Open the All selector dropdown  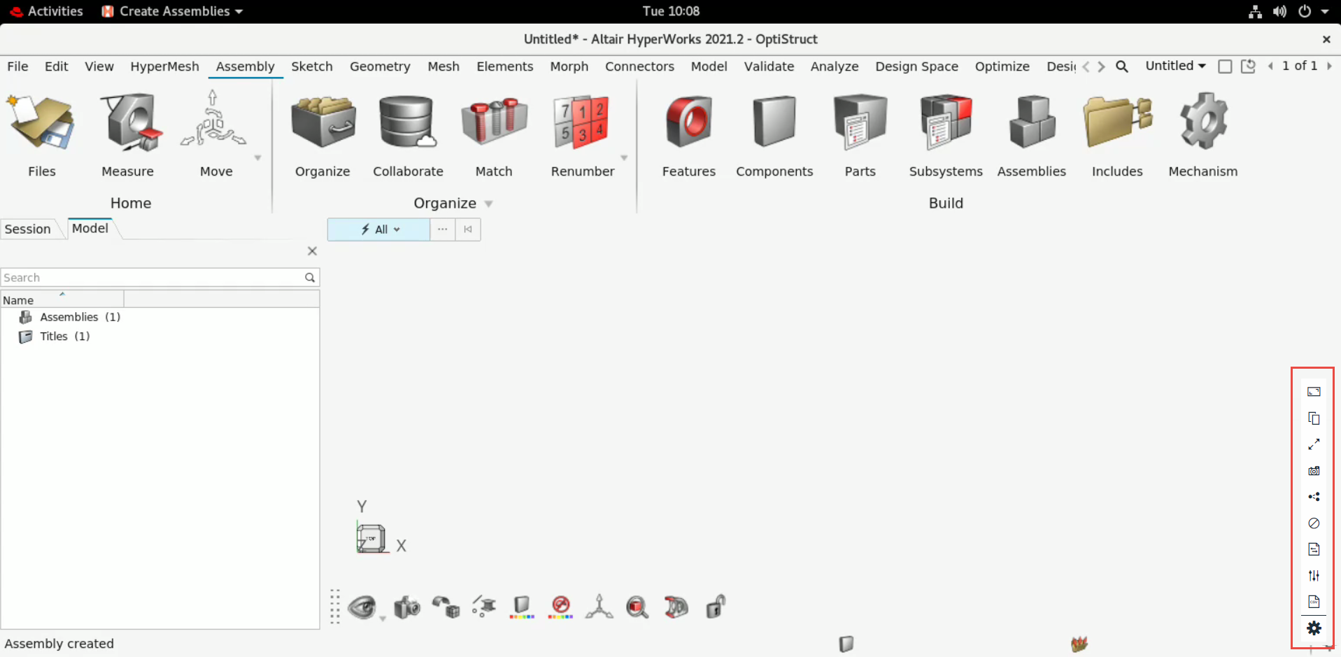[x=378, y=229]
